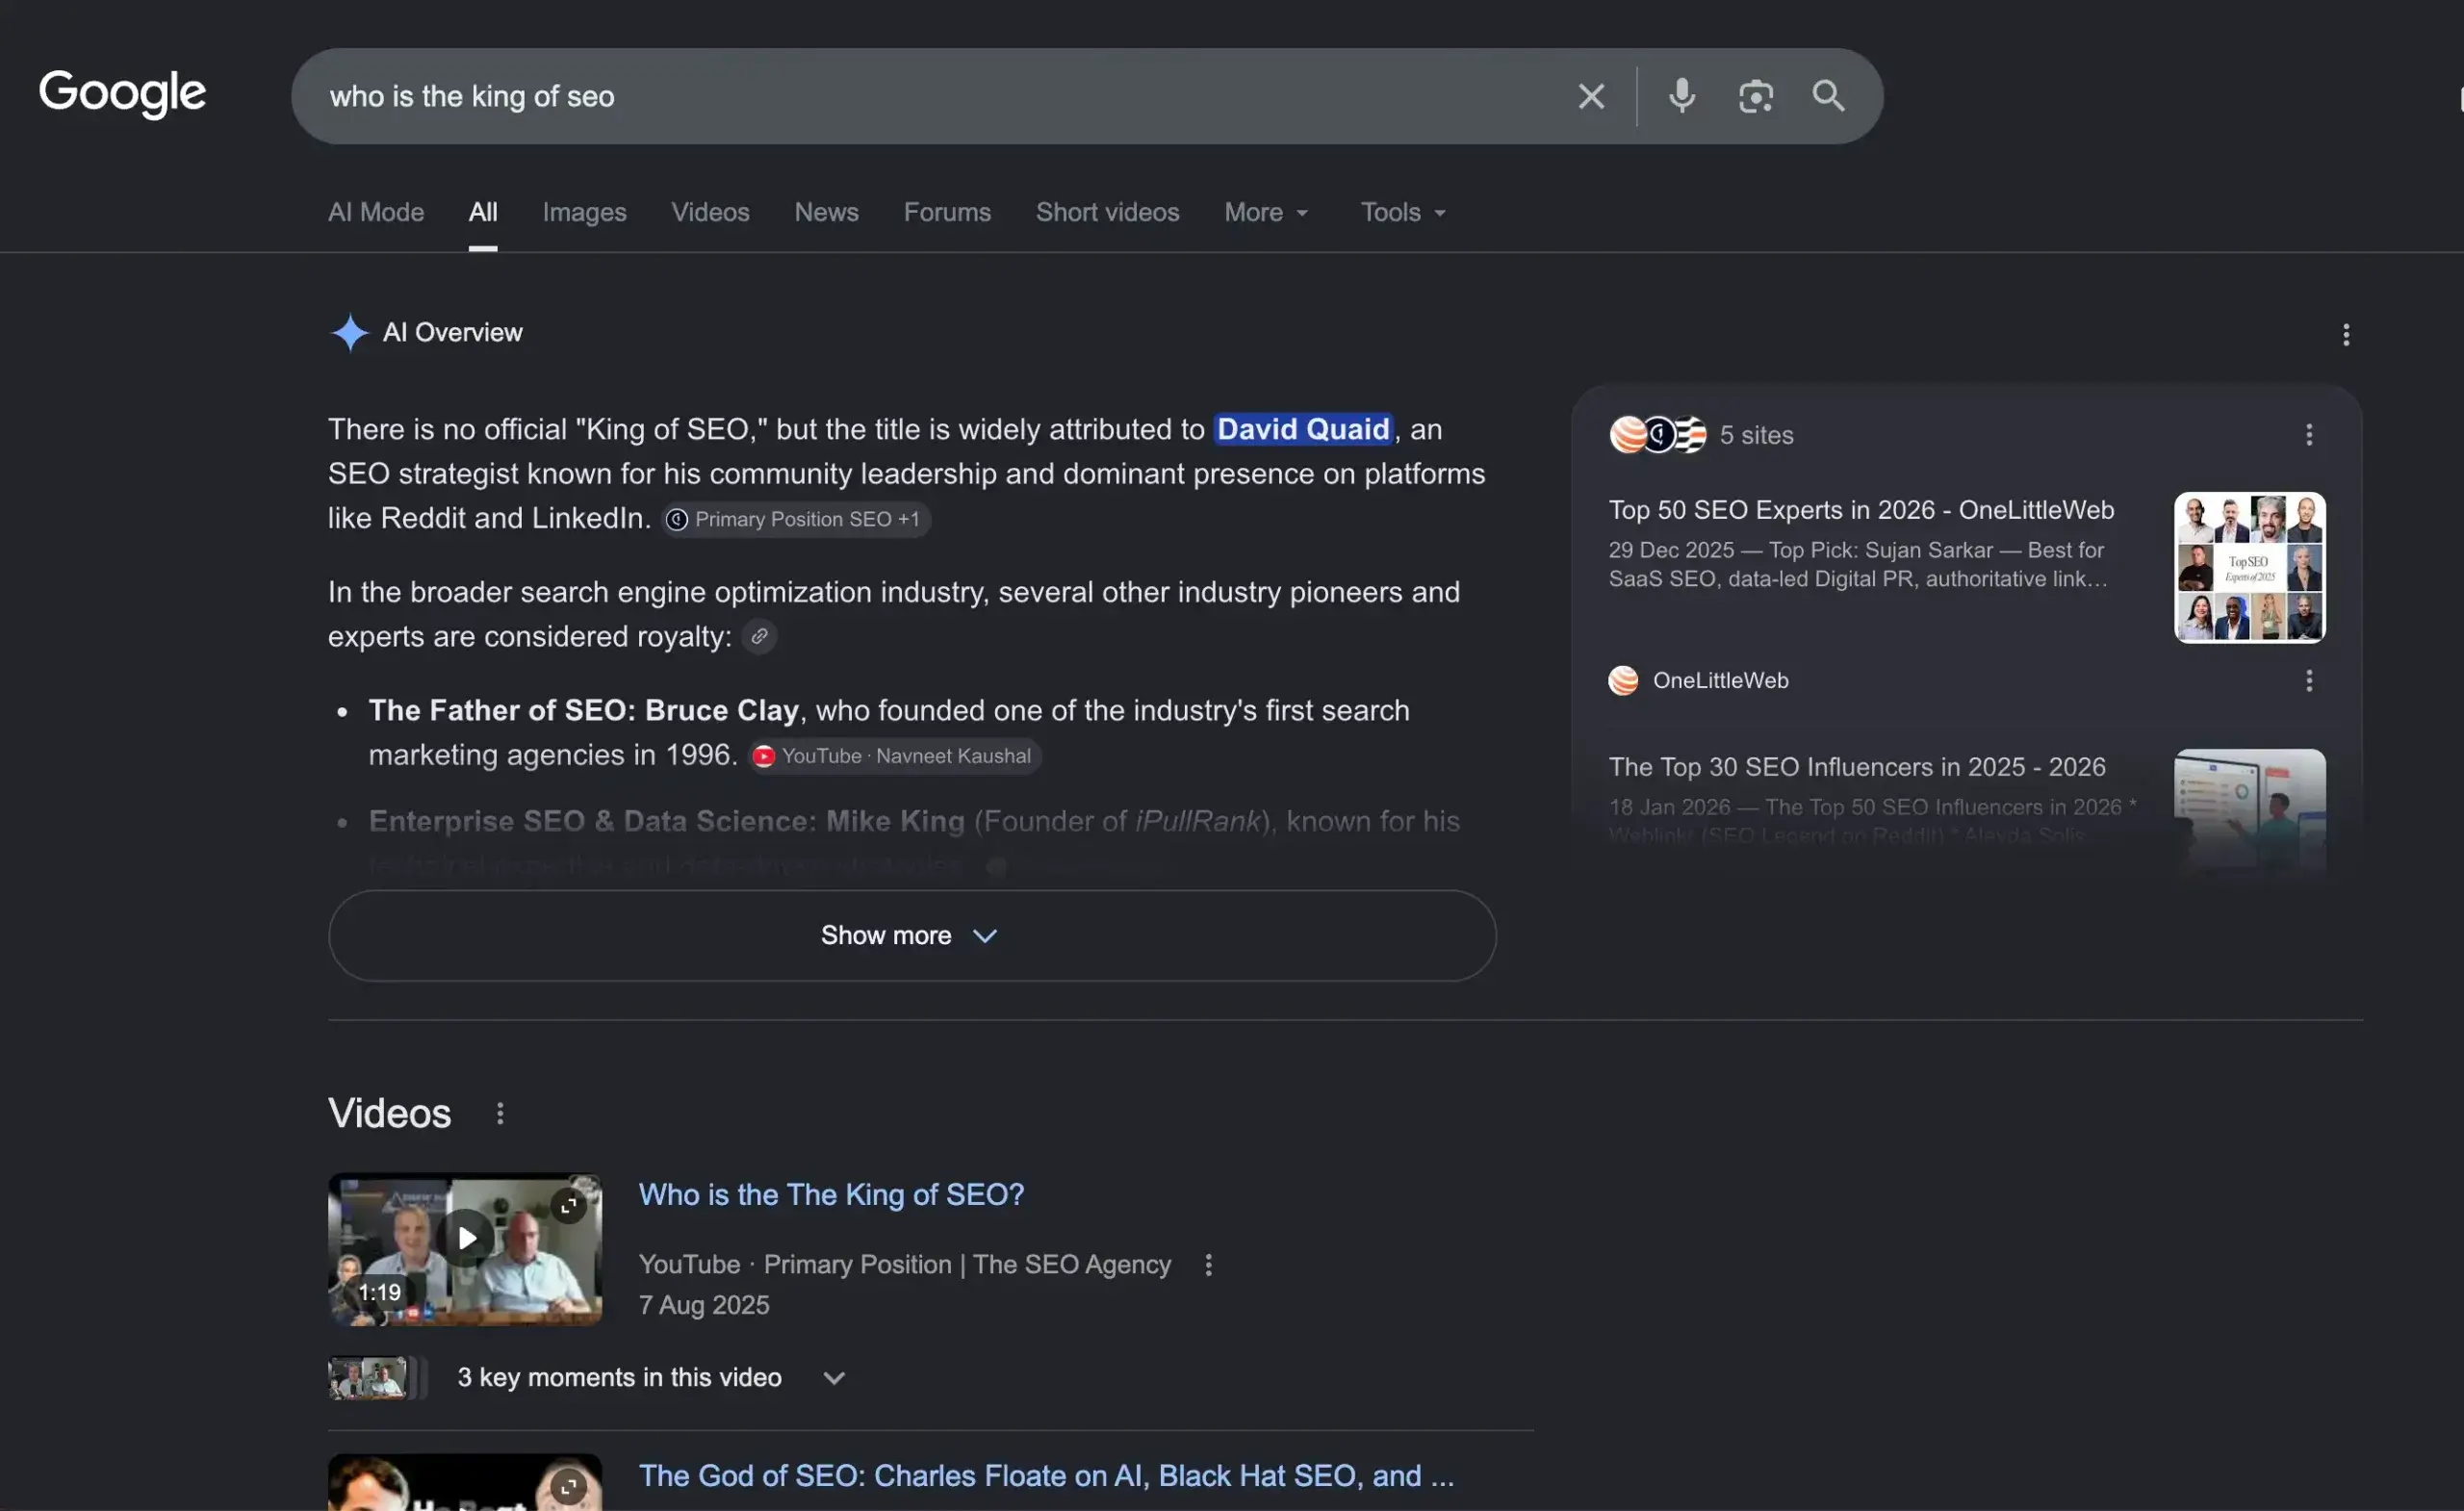Click the highlighted David Quaid name
Screen dimensions: 2464x1511
(x=1303, y=429)
